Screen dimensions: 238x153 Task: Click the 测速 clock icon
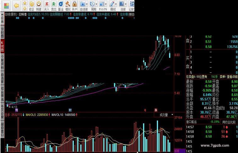(39, 4)
